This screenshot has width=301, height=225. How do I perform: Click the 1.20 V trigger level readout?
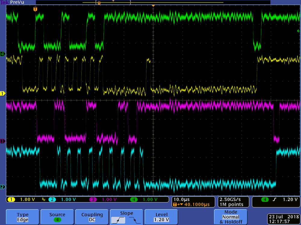click(x=290, y=199)
